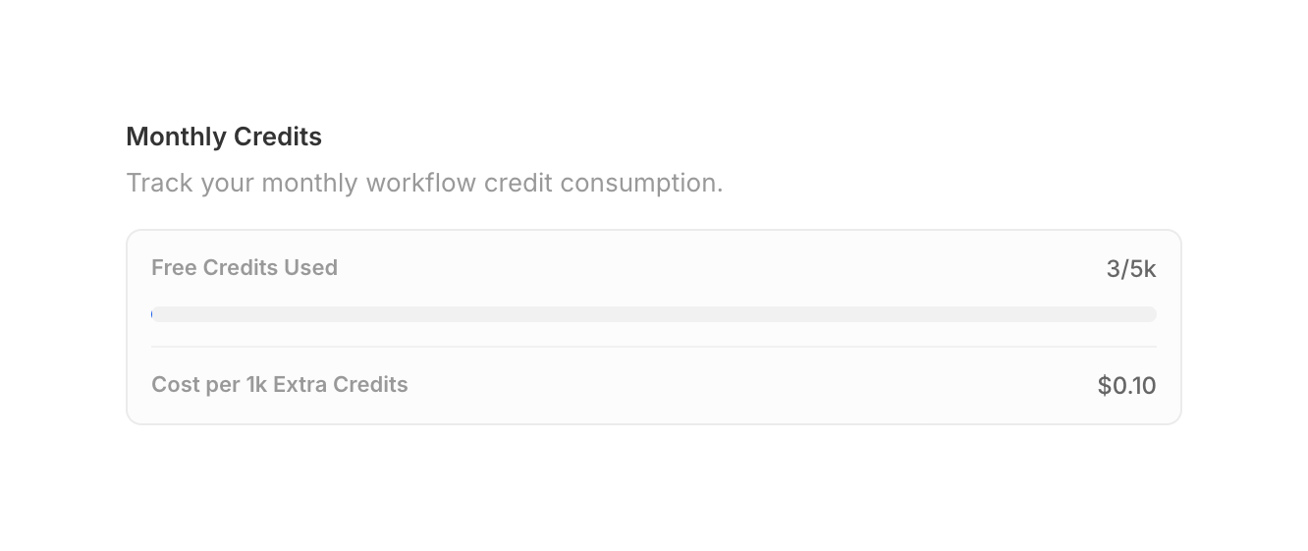Click the word "Track" in the description

tap(159, 184)
